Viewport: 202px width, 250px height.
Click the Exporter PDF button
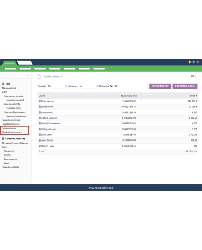160,86
